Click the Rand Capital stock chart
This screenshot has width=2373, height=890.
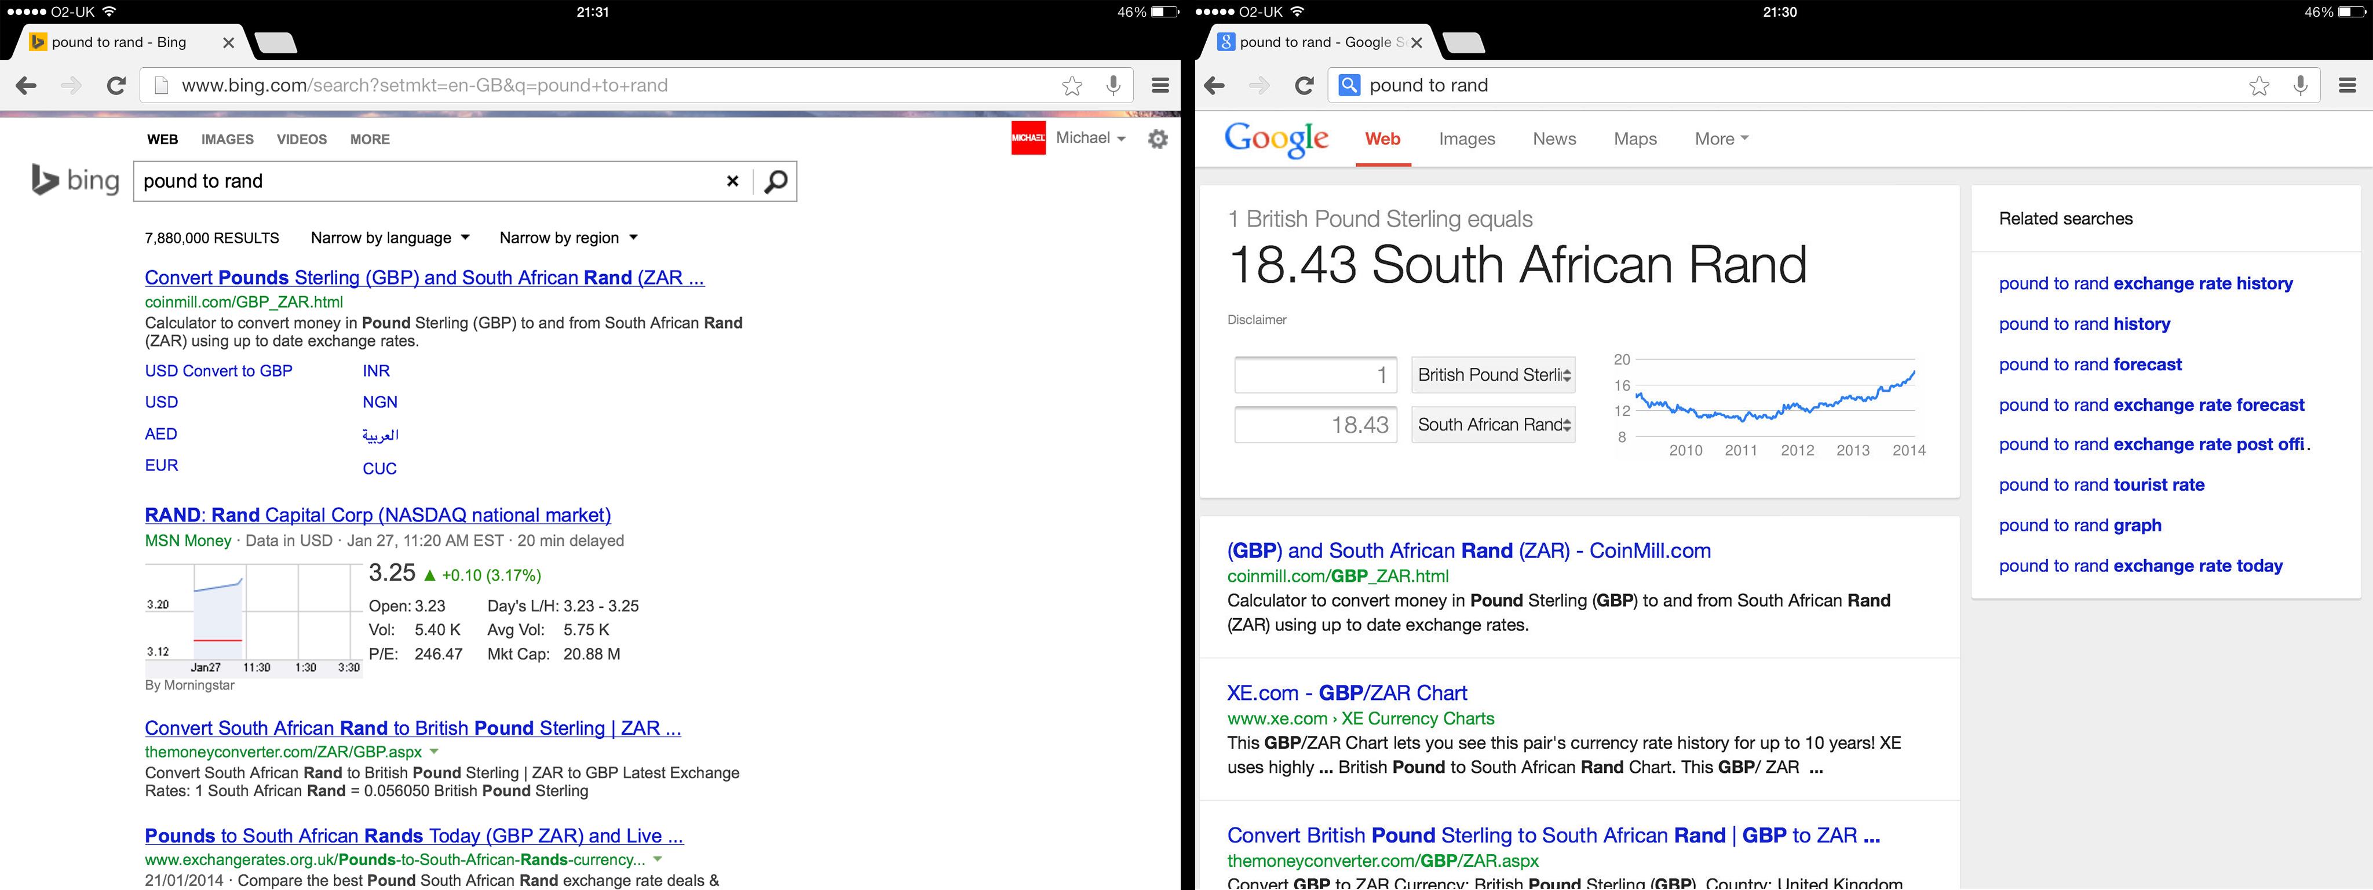[253, 621]
